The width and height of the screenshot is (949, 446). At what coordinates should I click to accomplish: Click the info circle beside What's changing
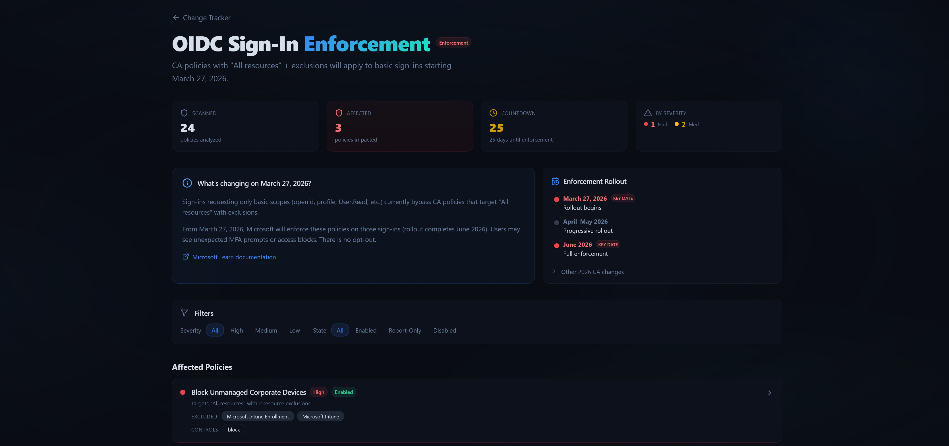click(187, 183)
